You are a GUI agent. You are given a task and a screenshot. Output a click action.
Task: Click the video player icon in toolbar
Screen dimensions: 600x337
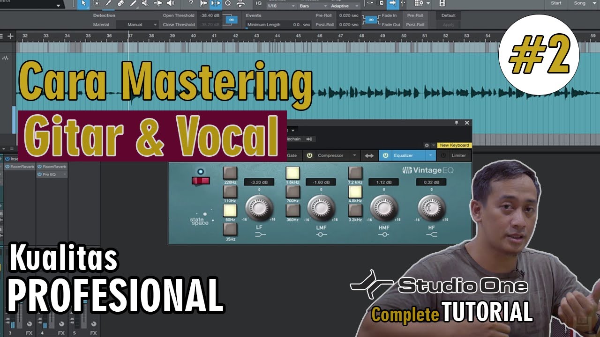tap(442, 4)
